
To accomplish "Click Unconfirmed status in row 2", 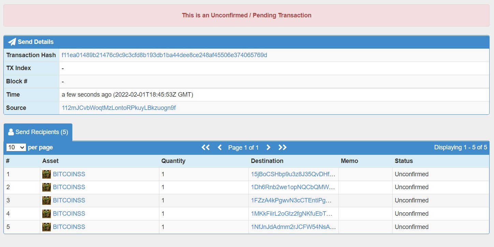I will pos(411,187).
